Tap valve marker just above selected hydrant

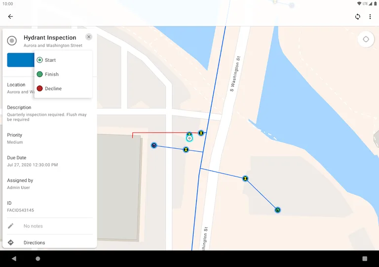[189, 133]
